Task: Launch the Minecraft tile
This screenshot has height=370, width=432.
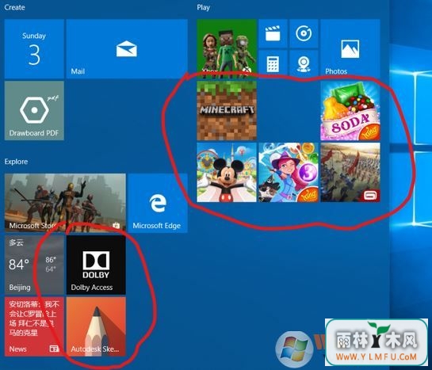Action: point(227,111)
